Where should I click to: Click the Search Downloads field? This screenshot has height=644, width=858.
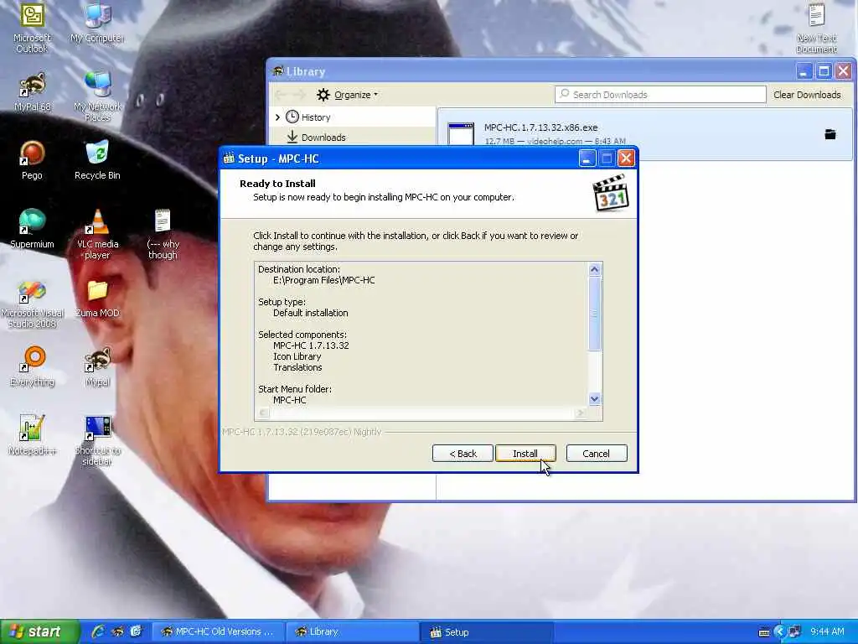coord(660,94)
